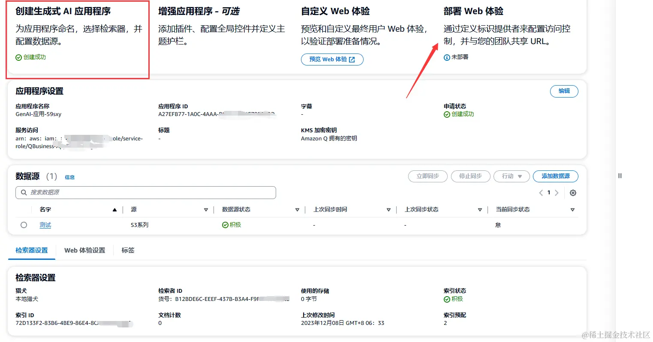Open the 行动 dropdown menu
This screenshot has width=653, height=342.
(512, 176)
